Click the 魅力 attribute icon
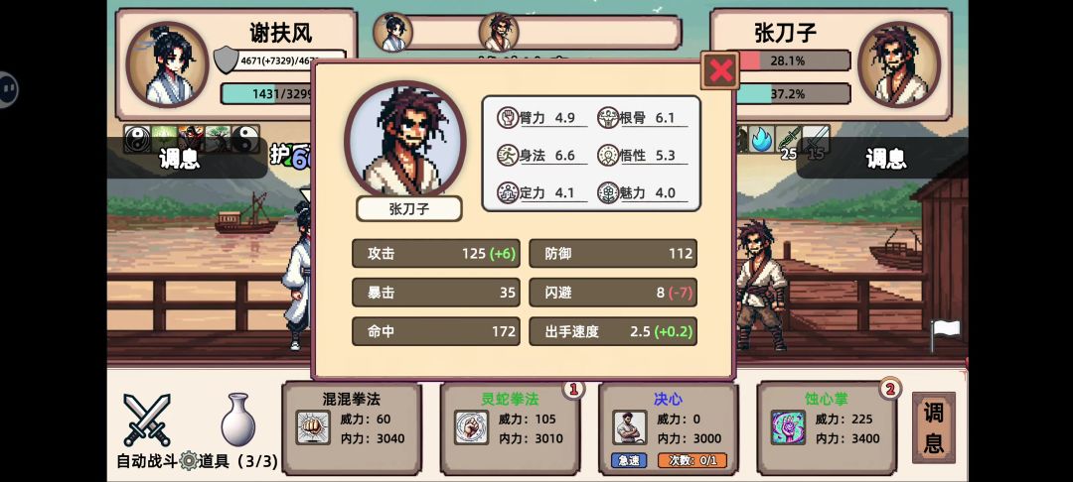1073x482 pixels. [608, 192]
